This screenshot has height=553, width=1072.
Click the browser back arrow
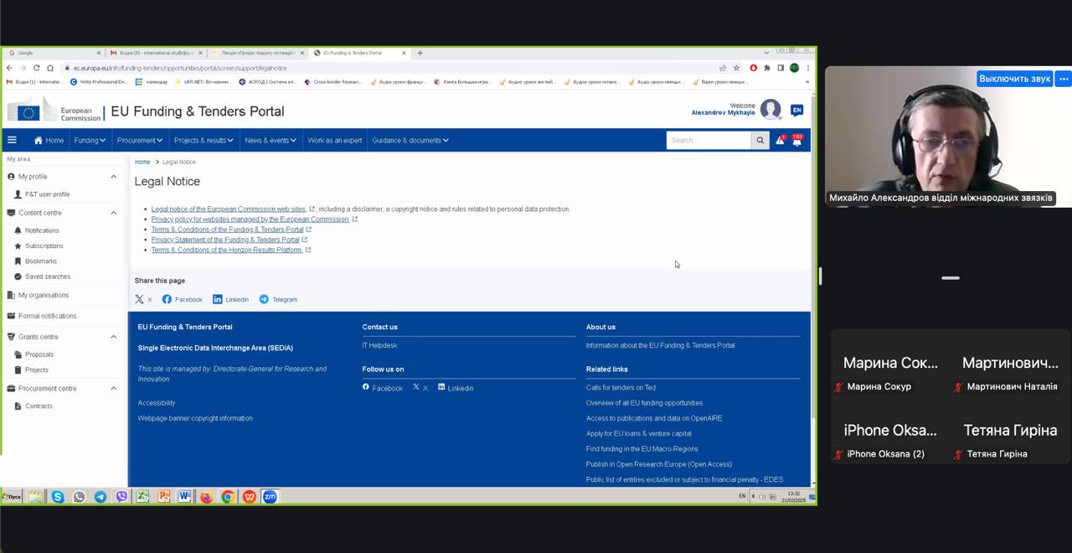coord(9,68)
